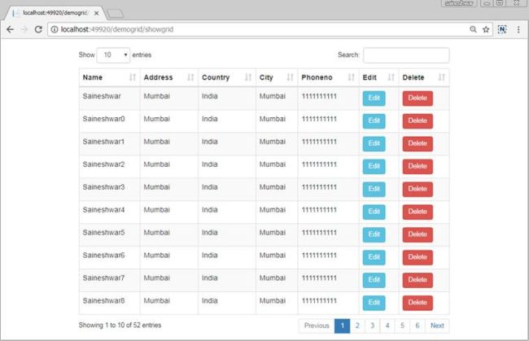Click the N extension icon
This screenshot has height=341, width=529.
click(502, 29)
